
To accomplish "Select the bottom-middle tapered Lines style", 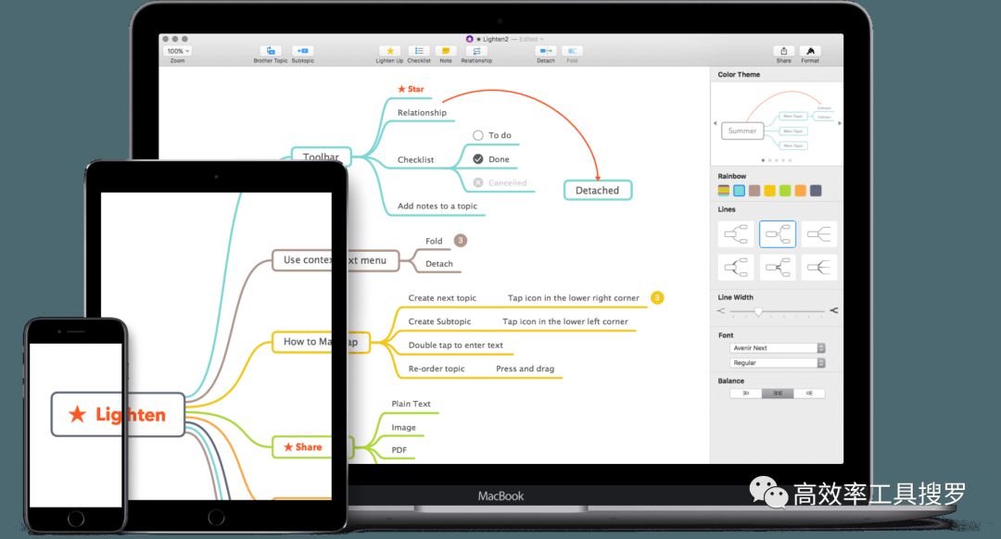I will (778, 267).
